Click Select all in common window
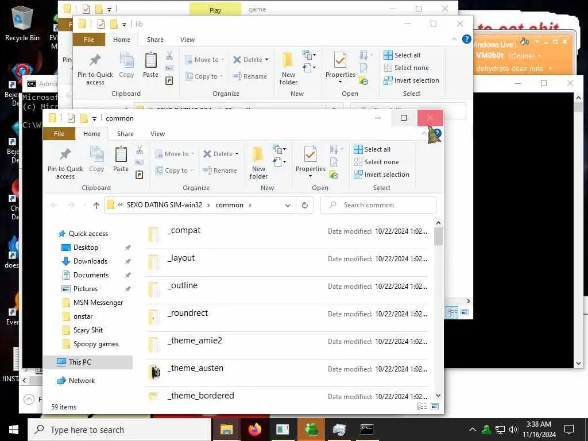Viewport: 588px width, 441px height. point(372,149)
